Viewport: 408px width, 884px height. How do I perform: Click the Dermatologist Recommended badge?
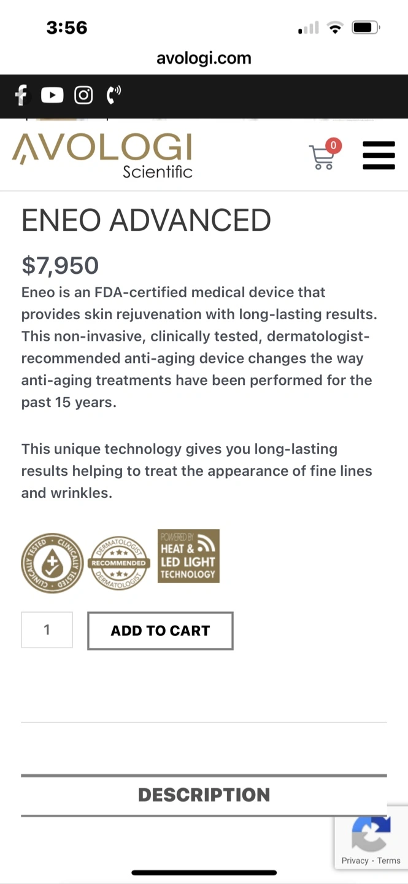tap(119, 563)
